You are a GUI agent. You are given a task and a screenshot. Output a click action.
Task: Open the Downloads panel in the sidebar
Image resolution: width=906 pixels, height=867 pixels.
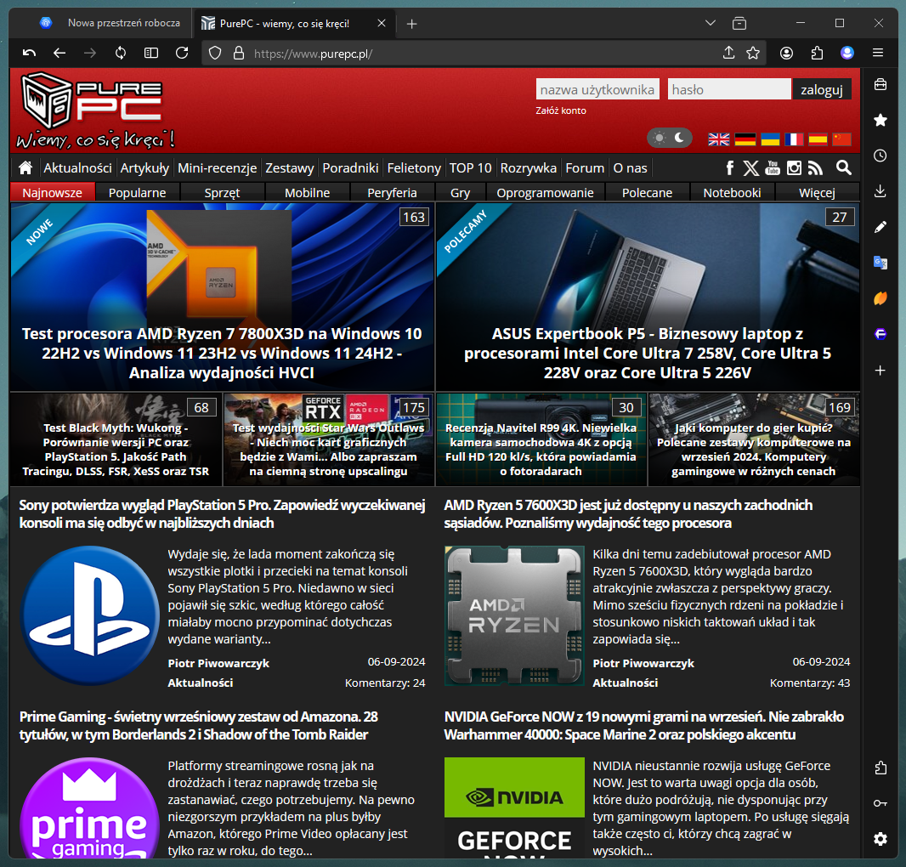click(881, 191)
